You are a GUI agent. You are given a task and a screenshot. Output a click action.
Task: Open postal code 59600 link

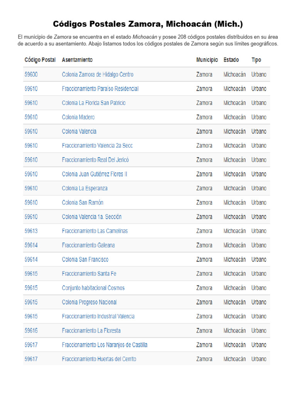point(31,74)
